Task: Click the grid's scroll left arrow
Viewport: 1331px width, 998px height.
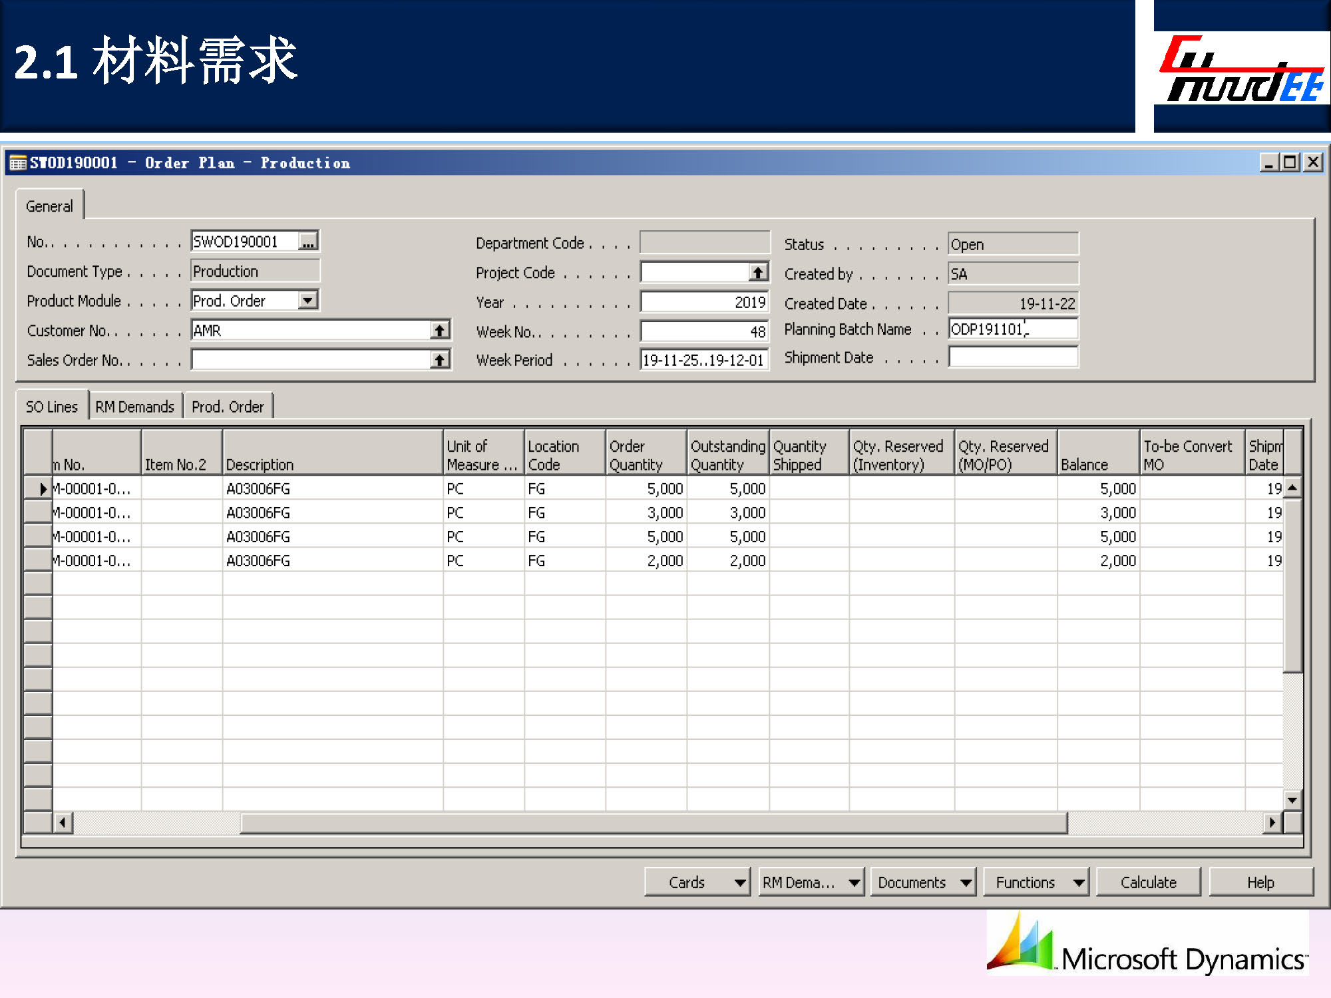Action: (63, 822)
